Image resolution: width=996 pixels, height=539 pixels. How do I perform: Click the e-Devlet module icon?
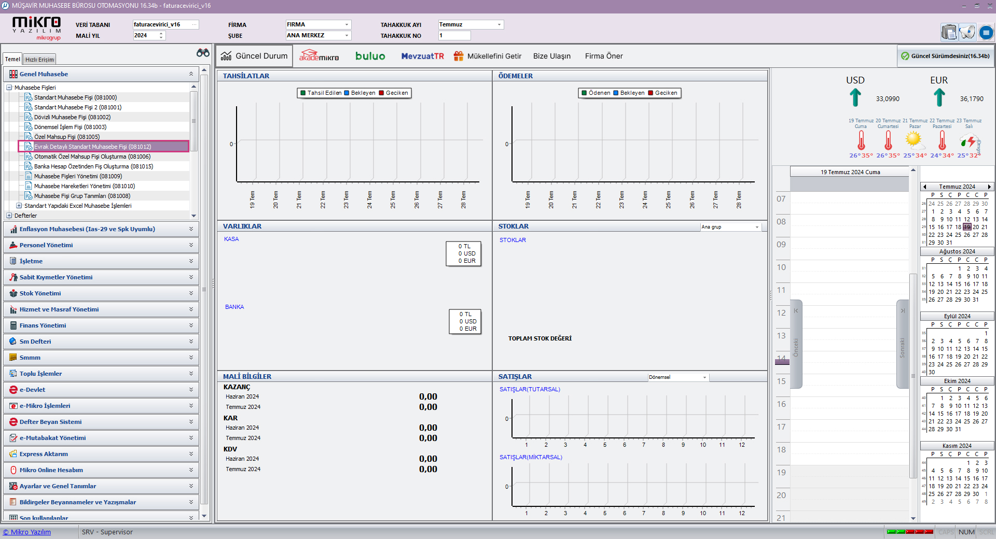13,390
